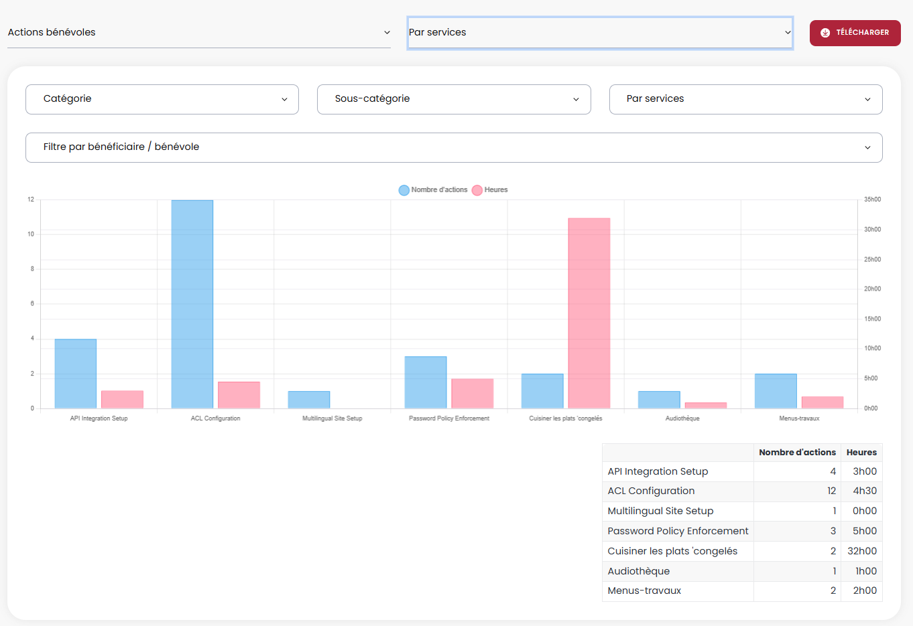Viewport: 913px width, 626px height.
Task: Click the Heures column header
Action: [861, 453]
